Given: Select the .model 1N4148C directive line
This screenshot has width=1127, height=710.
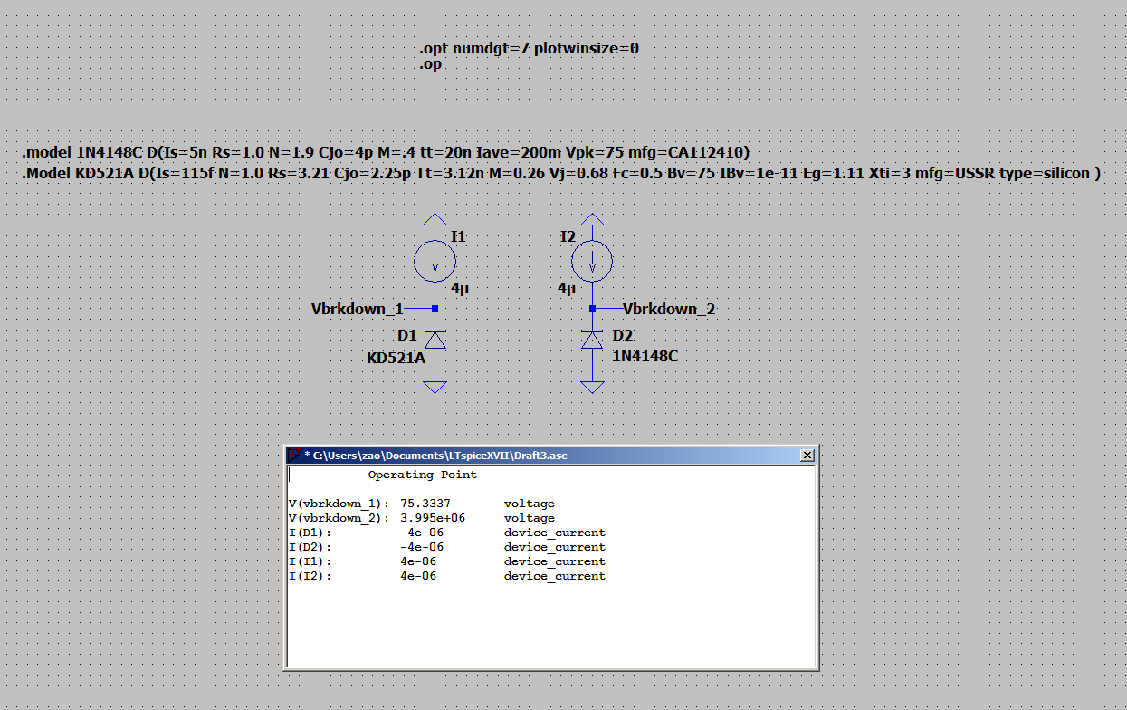Looking at the screenshot, I should pyautogui.click(x=386, y=152).
